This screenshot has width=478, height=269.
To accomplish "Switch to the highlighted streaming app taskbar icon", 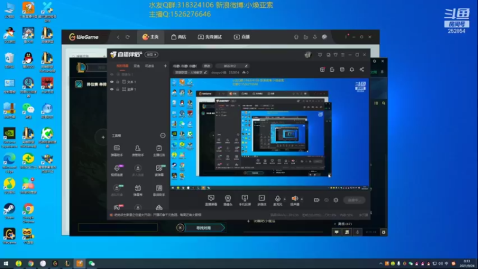I will pyautogui.click(x=79, y=264).
